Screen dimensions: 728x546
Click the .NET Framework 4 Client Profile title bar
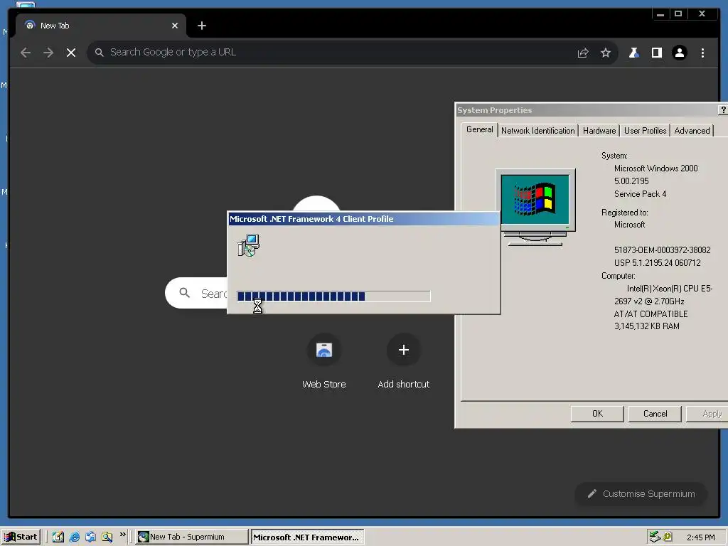tap(363, 219)
